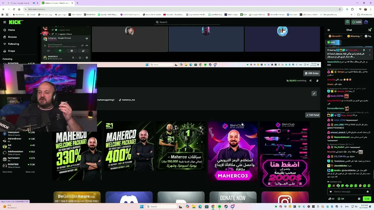Open the maherco_me TikTok link

127,100
